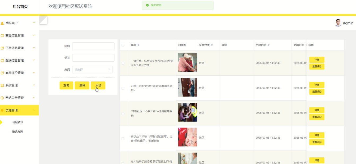Select the 系统用户 menu label

click(x=11, y=23)
